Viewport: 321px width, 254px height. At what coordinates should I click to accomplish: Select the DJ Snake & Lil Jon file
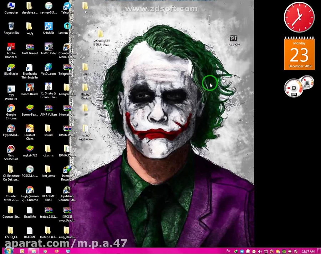(x=49, y=91)
